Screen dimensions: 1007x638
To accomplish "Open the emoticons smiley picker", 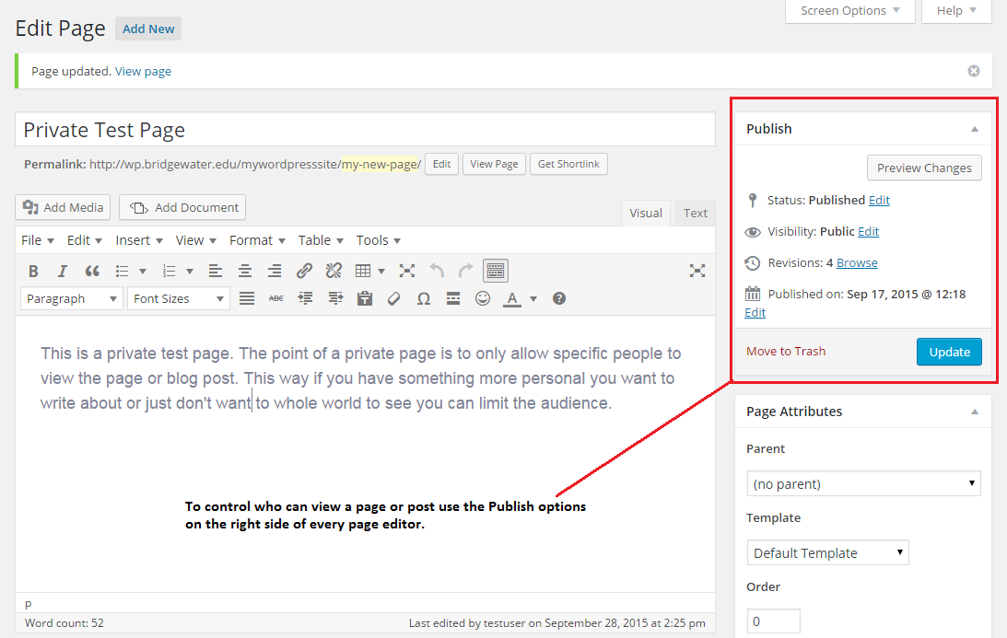I will click(483, 298).
